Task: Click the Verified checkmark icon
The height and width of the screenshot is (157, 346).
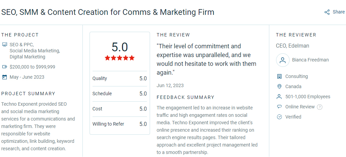Action: (279, 117)
